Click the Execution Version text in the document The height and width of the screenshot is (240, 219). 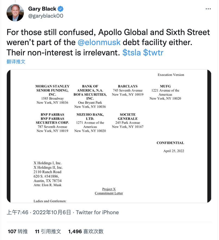[x=171, y=75]
